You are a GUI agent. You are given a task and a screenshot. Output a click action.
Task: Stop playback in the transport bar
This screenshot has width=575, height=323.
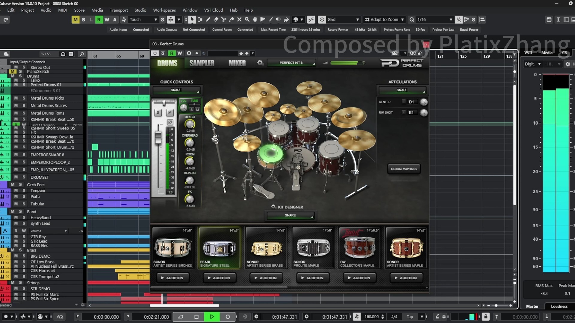click(196, 317)
